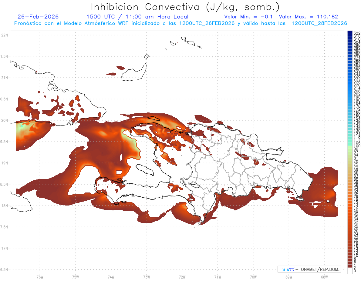Click the "69W" longitude label

tap(289, 277)
